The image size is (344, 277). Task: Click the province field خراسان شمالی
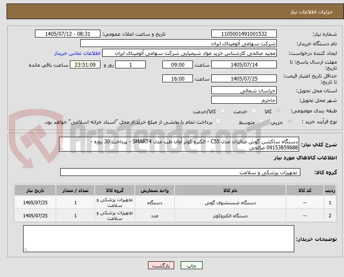[244, 90]
